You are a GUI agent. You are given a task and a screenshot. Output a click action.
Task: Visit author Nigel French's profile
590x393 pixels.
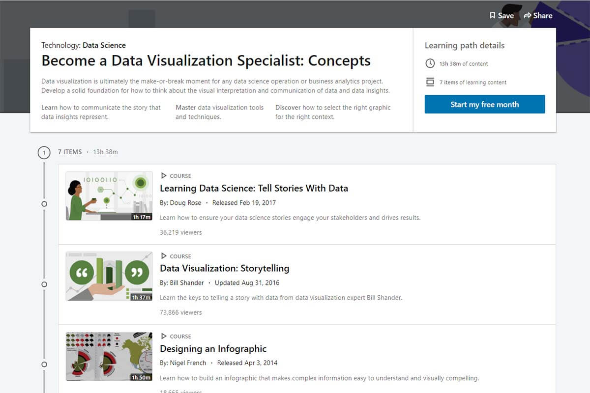pos(188,363)
